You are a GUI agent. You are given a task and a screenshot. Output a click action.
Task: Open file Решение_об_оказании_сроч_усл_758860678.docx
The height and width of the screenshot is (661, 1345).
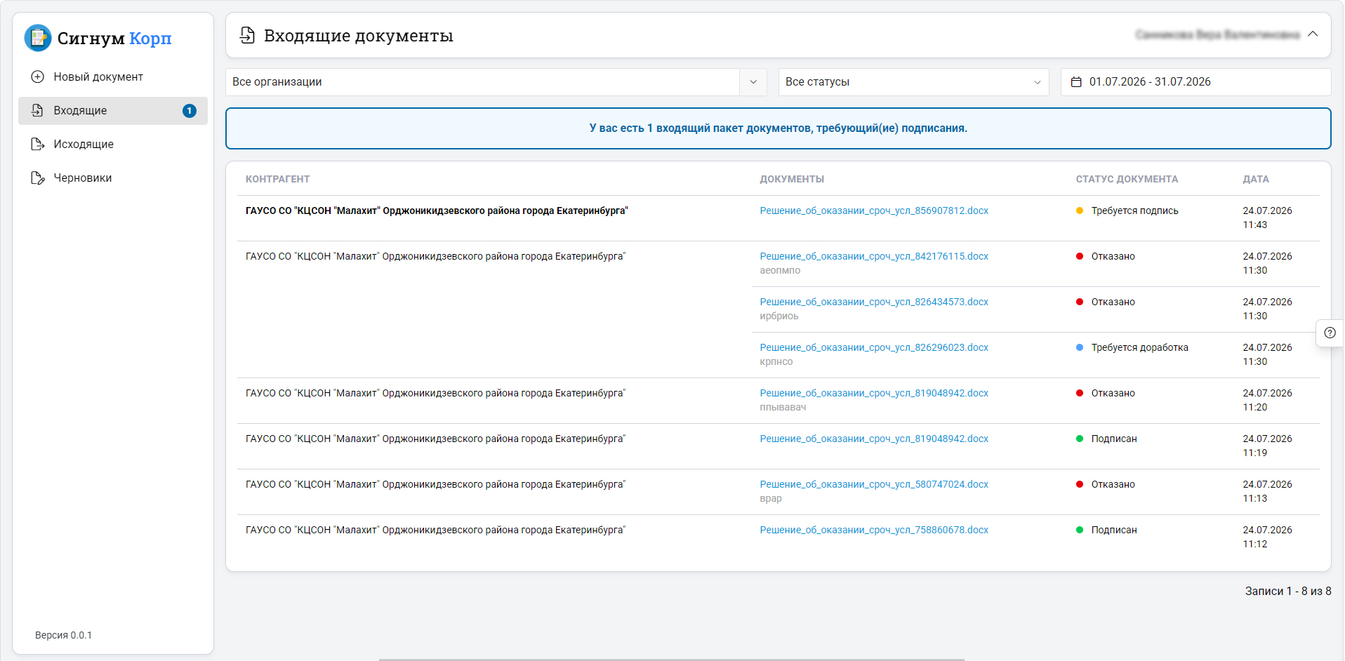(x=874, y=530)
